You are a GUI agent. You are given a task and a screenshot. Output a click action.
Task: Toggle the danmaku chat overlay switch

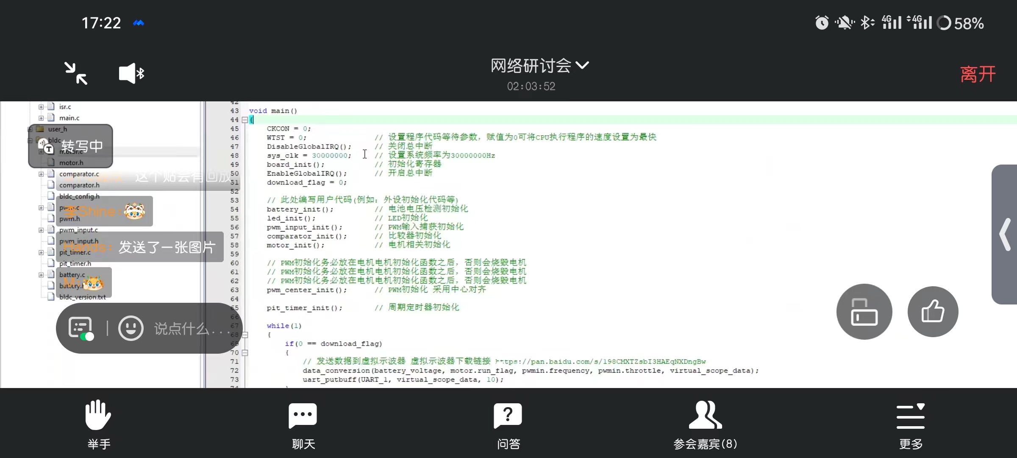click(81, 328)
